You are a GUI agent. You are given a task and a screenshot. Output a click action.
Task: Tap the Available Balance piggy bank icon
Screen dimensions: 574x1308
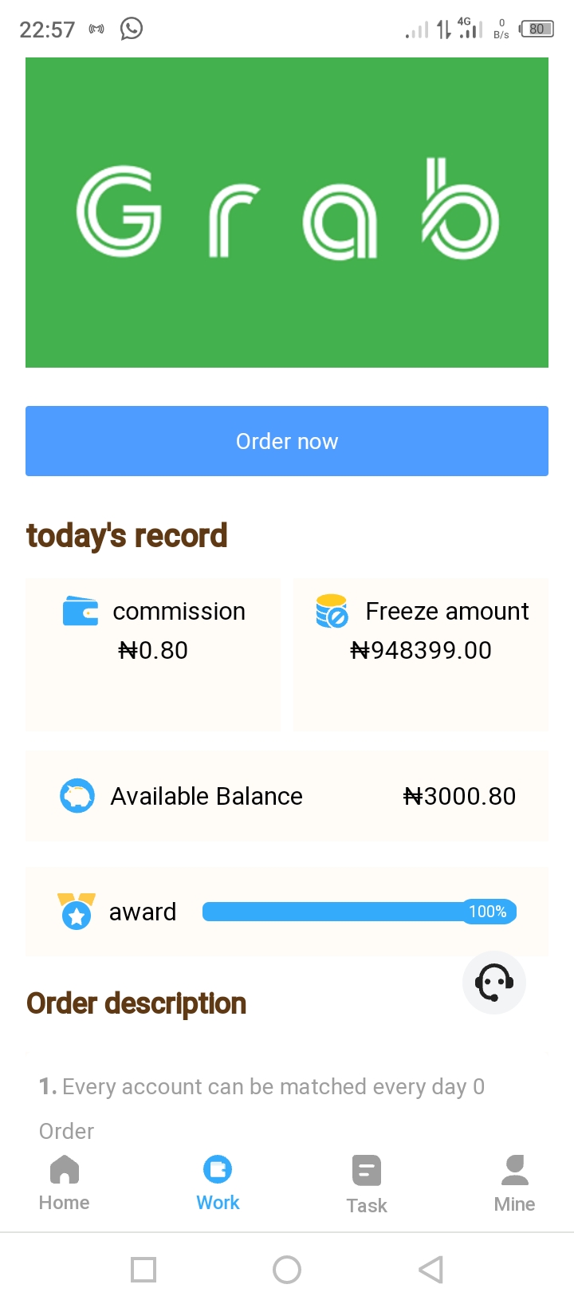tap(77, 796)
